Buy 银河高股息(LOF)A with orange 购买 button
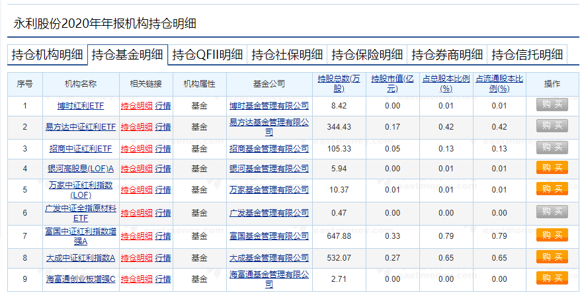Viewport: 580px width, 305px height. pos(552,167)
